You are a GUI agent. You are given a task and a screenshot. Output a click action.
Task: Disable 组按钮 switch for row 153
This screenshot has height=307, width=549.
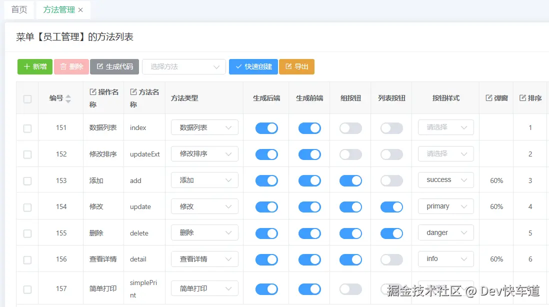pos(350,180)
